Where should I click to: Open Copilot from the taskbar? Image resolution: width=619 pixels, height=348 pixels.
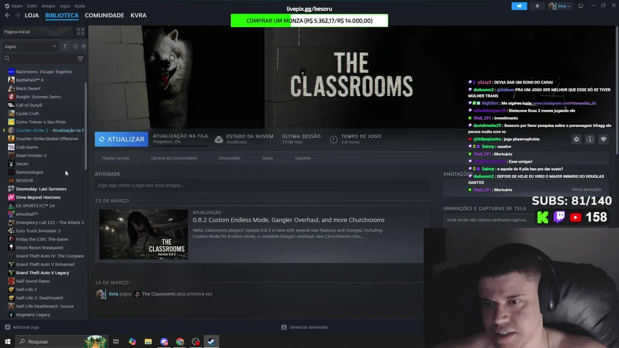[x=132, y=342]
